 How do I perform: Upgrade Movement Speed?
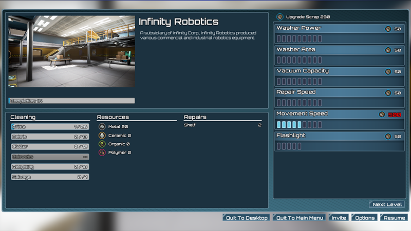[x=339, y=114]
